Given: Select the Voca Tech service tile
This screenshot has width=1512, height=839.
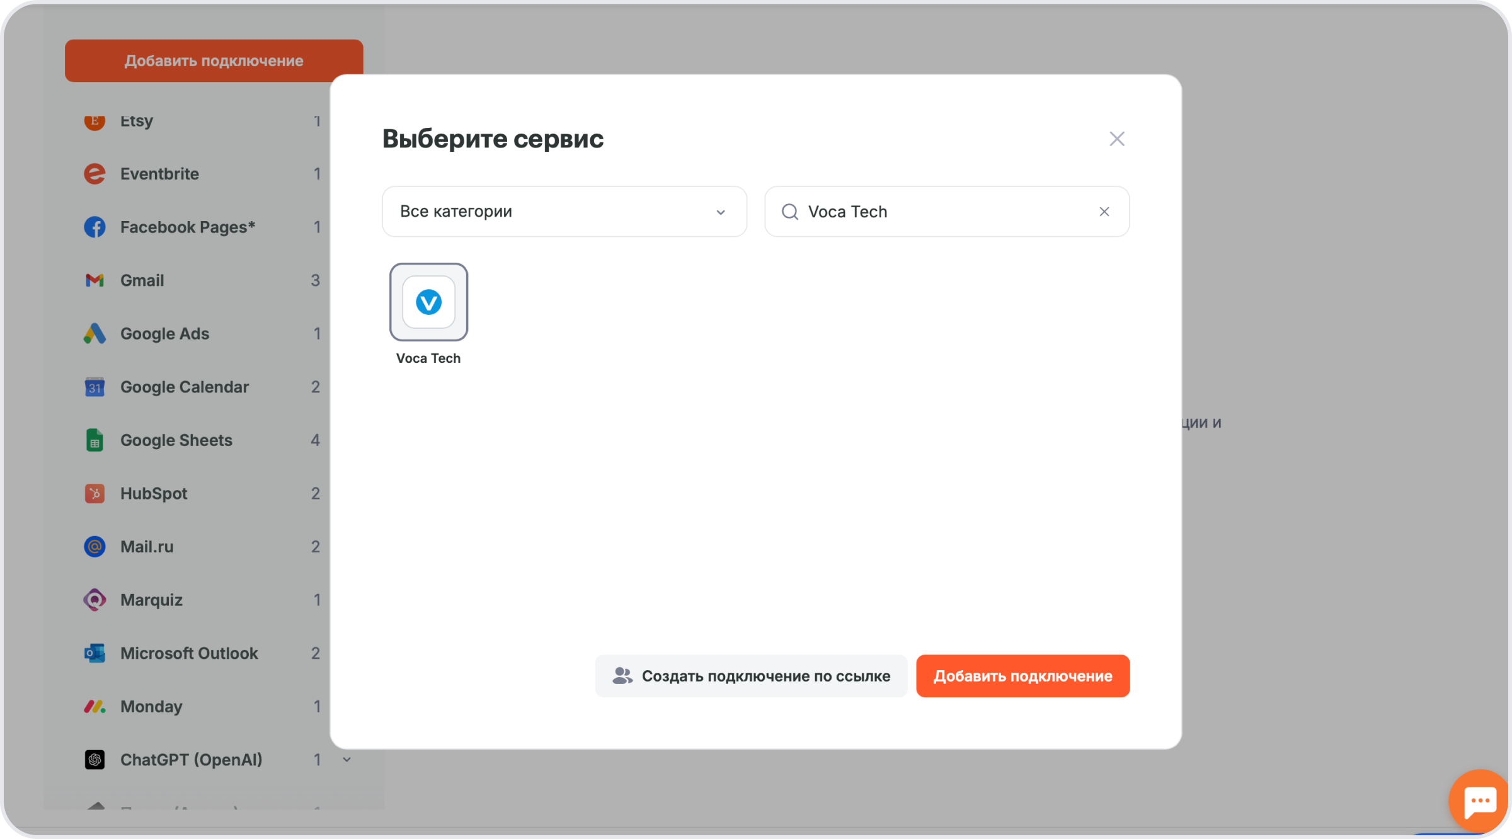Looking at the screenshot, I should pos(428,302).
